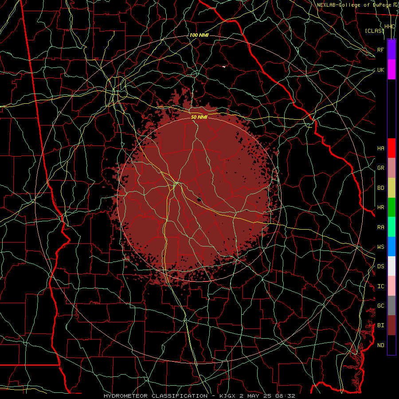399x399 pixels.
Task: Click the GC gray legend swatch
Action: [x=391, y=305]
